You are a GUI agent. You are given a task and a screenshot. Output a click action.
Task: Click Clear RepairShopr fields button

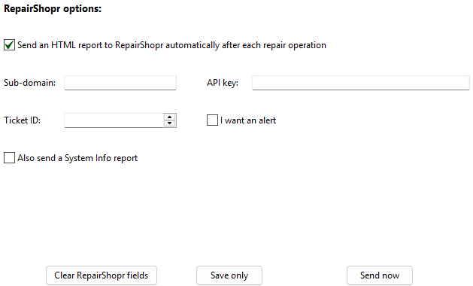click(x=102, y=275)
